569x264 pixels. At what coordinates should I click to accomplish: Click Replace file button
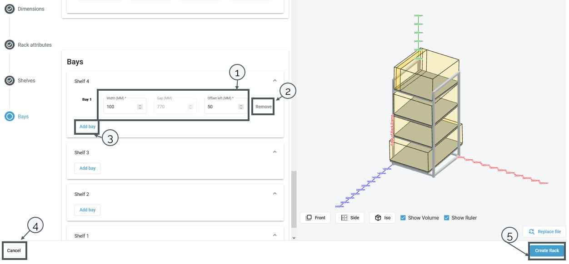[x=544, y=232]
